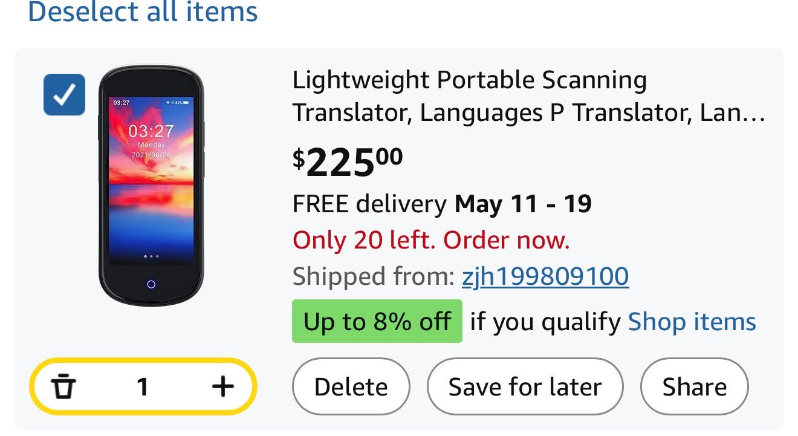798x436 pixels.
Task: Click the trash icon in quantity stepper
Action: [x=63, y=386]
